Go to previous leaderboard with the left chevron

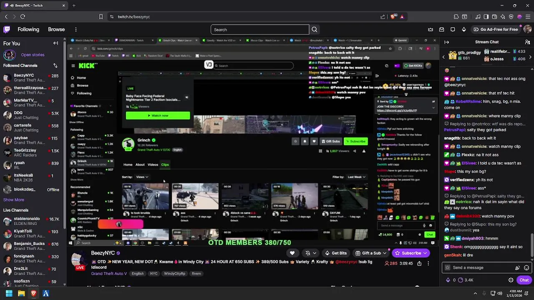(x=443, y=57)
